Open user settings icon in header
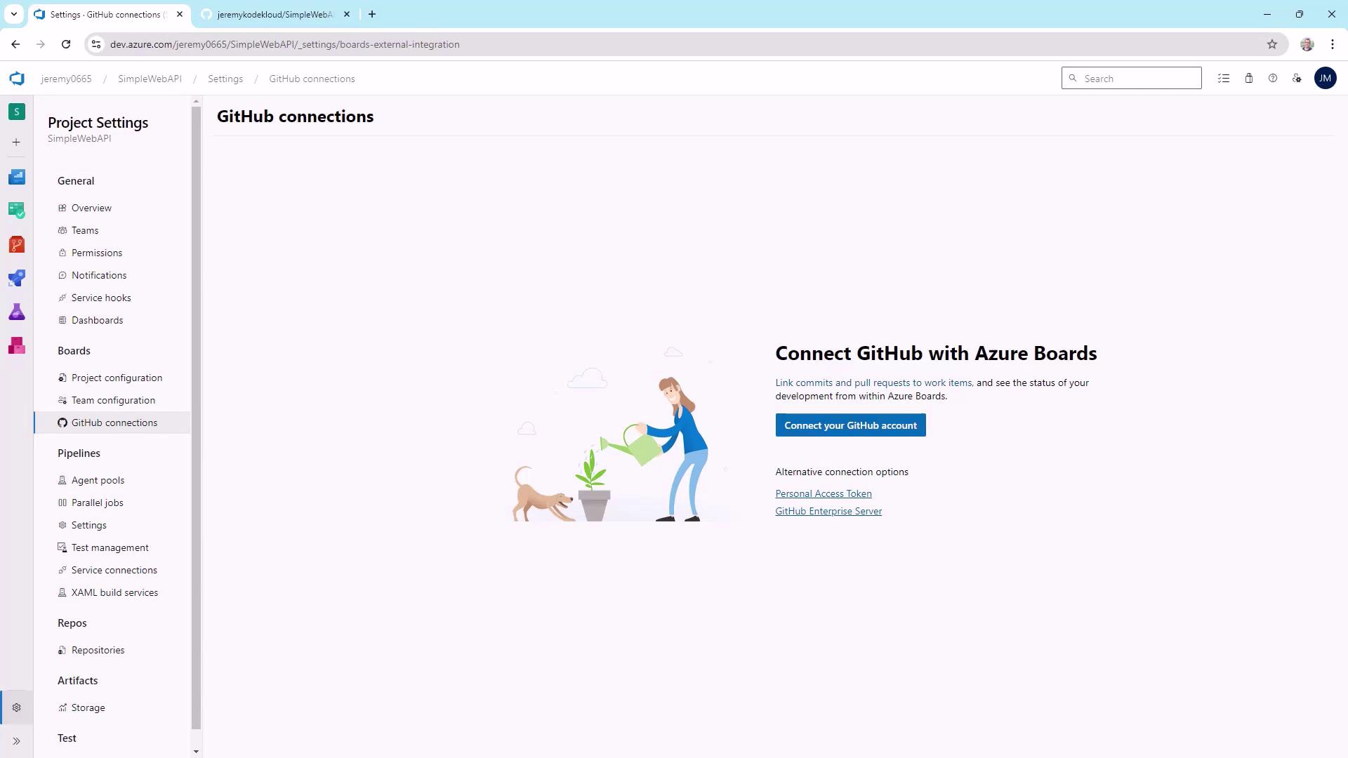 pos(1297,79)
